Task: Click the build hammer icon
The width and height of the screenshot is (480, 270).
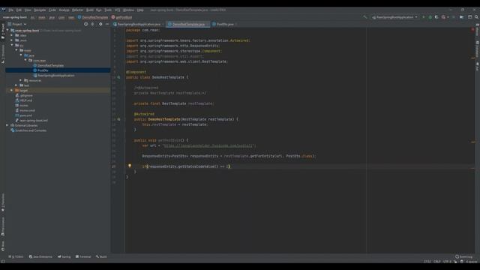Action: tap(365, 17)
